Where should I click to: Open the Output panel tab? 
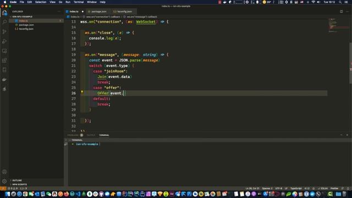pyautogui.click(x=91, y=135)
